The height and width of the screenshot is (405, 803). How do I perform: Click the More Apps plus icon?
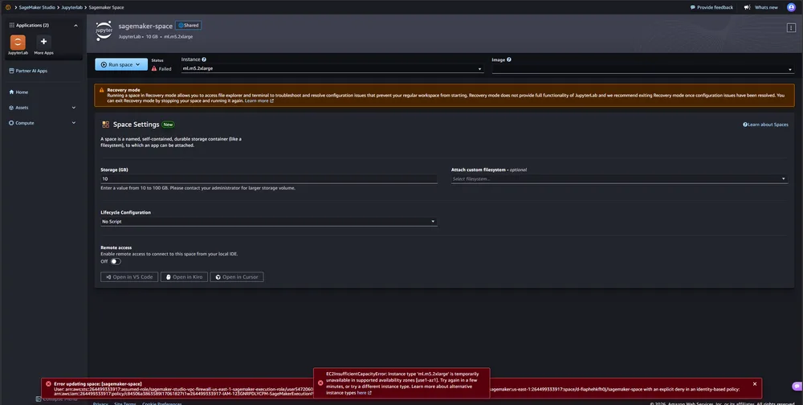pyautogui.click(x=43, y=43)
